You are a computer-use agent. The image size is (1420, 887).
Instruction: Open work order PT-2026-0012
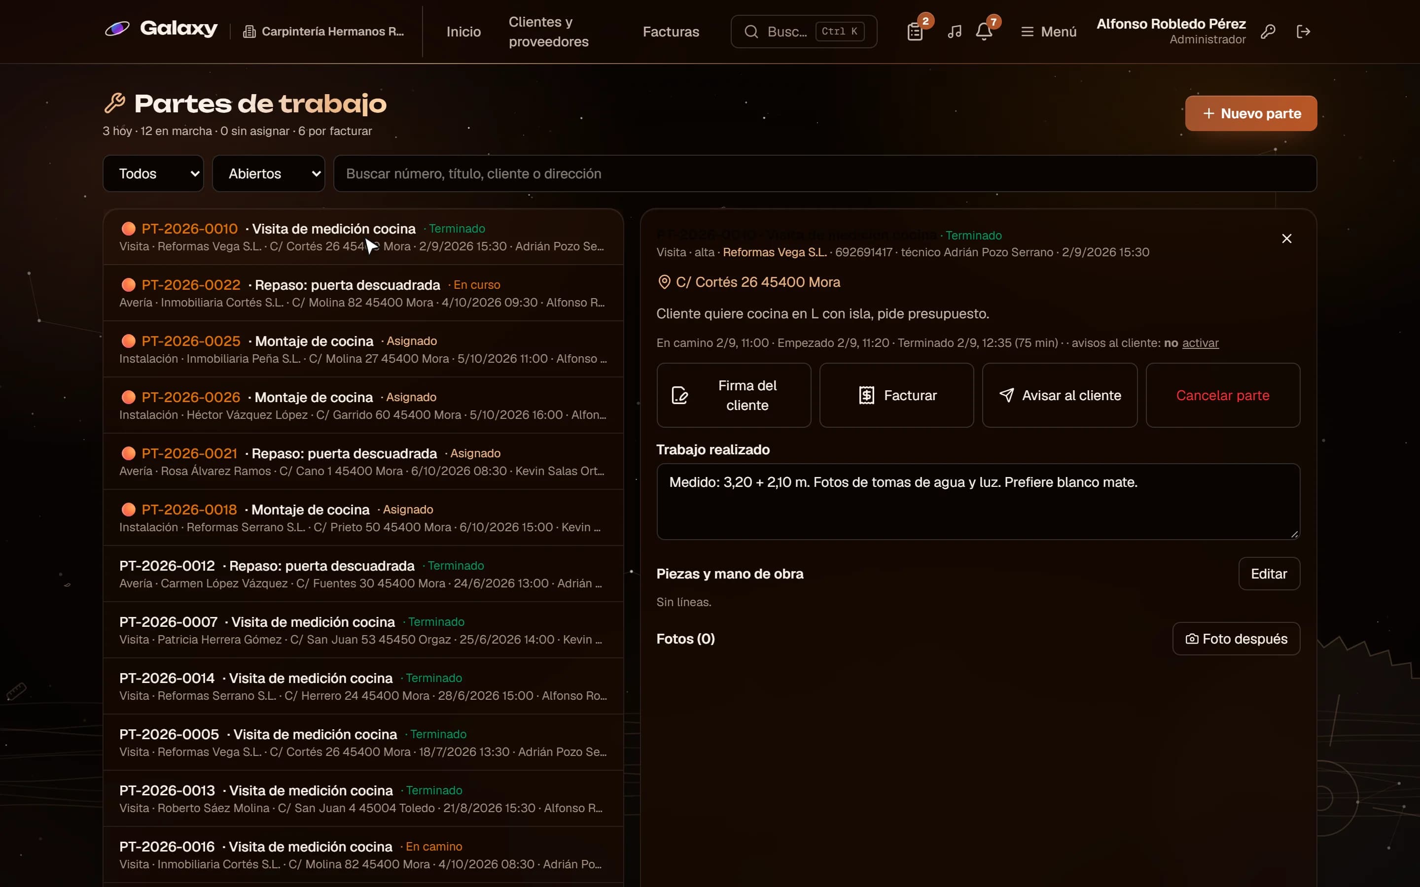pyautogui.click(x=363, y=574)
